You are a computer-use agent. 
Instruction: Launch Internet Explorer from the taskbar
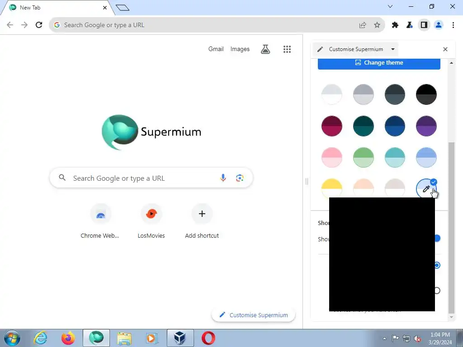[40, 338]
